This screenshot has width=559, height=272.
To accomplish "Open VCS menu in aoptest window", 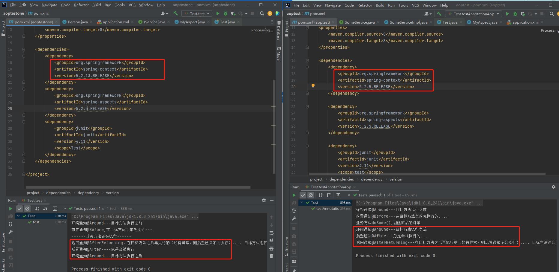I will (x=415, y=5).
